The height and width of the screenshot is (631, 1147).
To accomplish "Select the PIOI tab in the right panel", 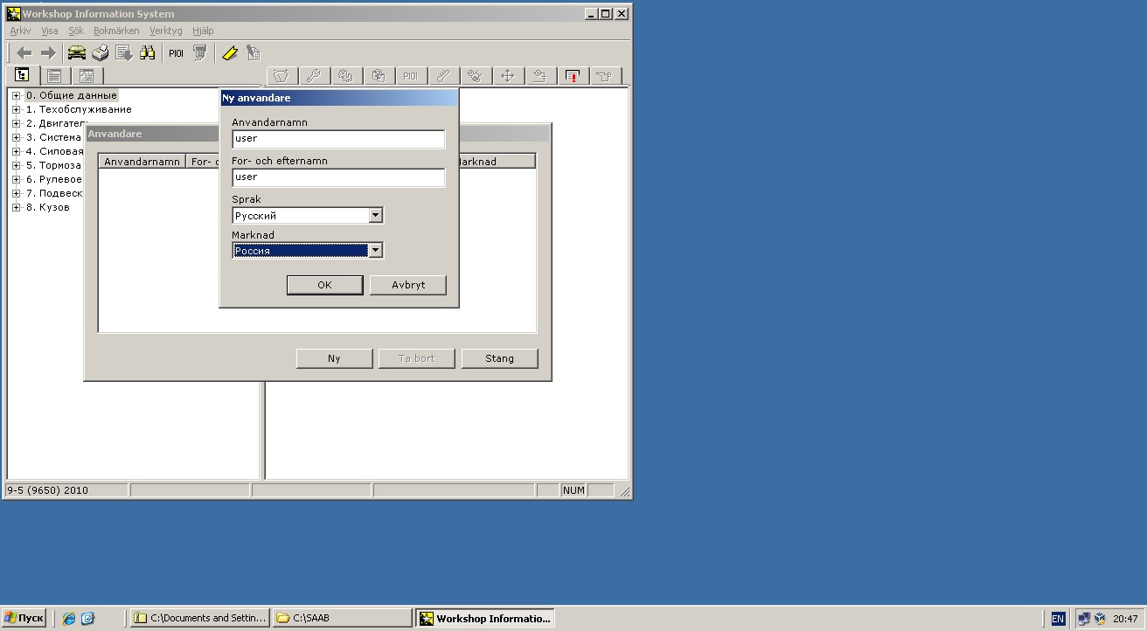I will click(x=410, y=76).
